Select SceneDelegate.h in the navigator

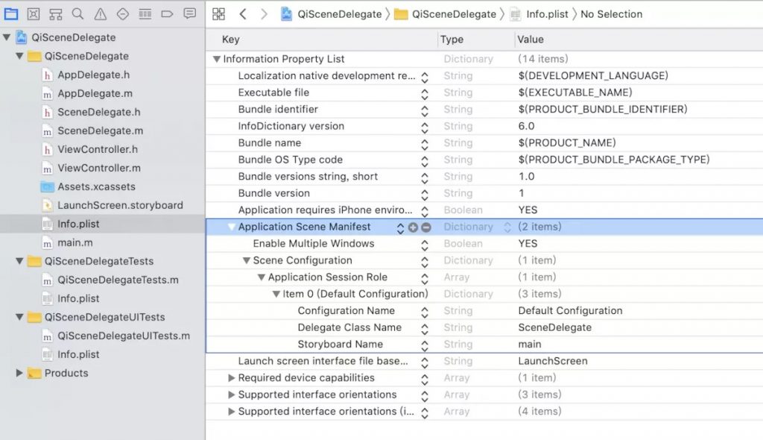coord(99,112)
